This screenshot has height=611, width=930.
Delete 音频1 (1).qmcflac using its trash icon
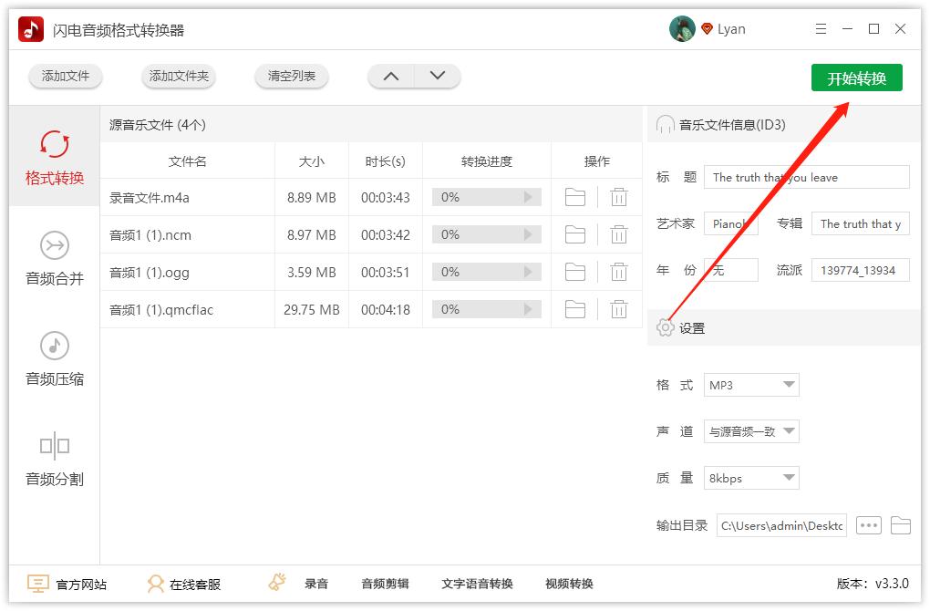click(x=618, y=310)
